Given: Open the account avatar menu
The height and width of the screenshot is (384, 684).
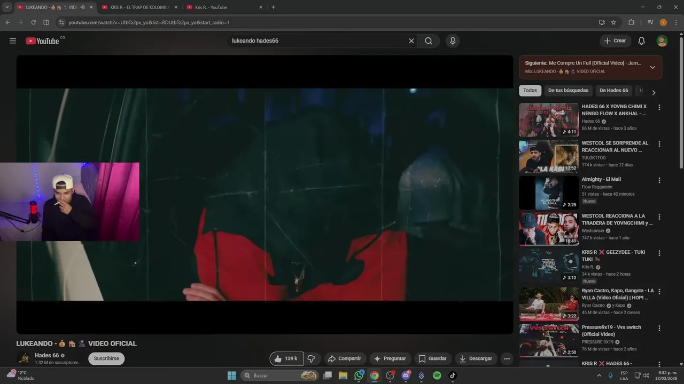Looking at the screenshot, I should pos(662,41).
